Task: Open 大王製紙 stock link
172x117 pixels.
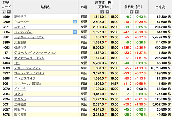Action: pyautogui.click(x=20, y=43)
